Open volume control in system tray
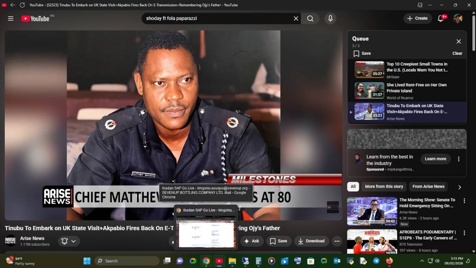 [x=437, y=261]
